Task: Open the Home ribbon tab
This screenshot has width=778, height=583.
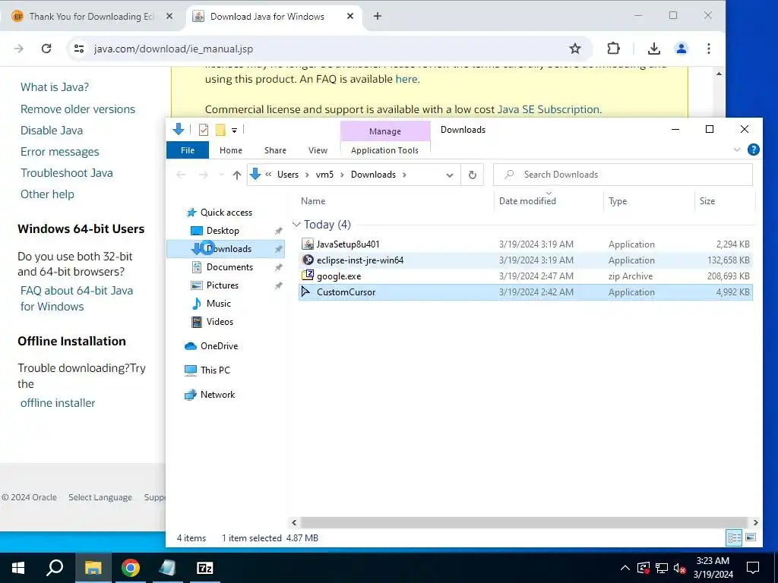Action: pos(231,150)
